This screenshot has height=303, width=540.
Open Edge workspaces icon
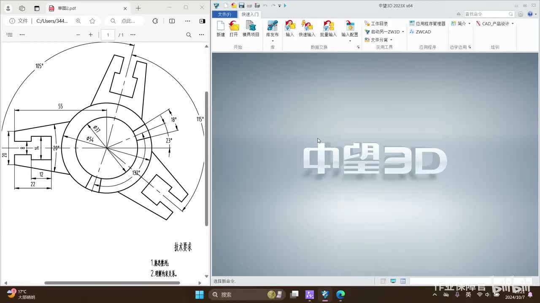tap(22, 8)
